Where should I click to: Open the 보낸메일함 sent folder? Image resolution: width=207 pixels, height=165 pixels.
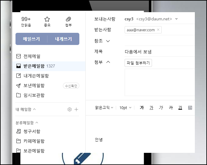[34, 85]
